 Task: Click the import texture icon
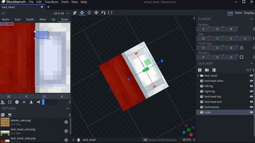(x=3, y=115)
